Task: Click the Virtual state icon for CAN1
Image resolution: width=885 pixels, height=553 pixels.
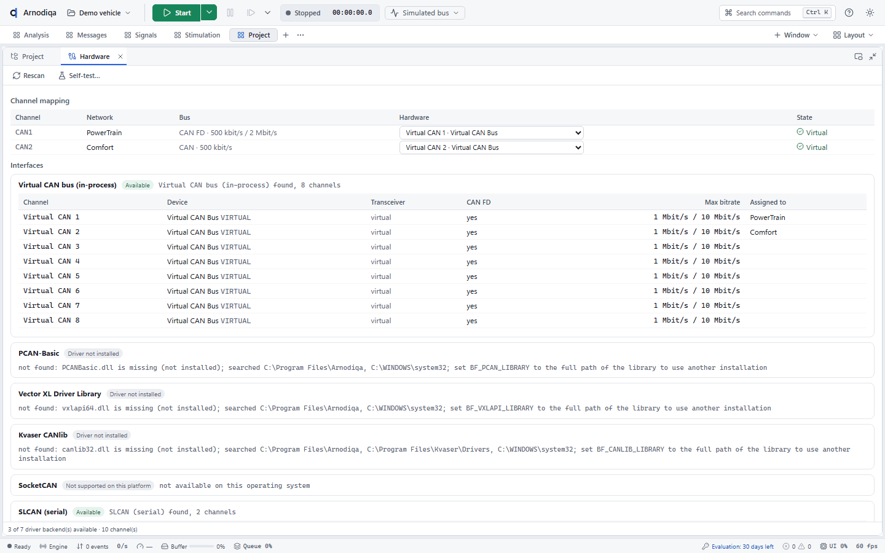Action: [800, 132]
